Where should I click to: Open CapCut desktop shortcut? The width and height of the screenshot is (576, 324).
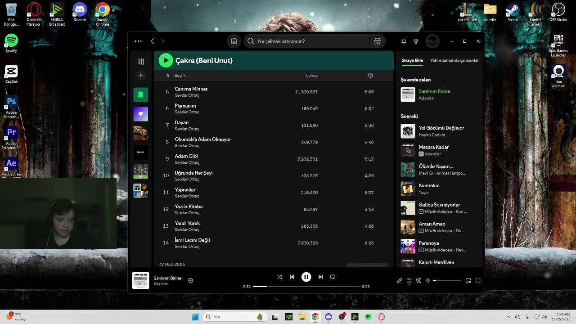click(x=11, y=74)
